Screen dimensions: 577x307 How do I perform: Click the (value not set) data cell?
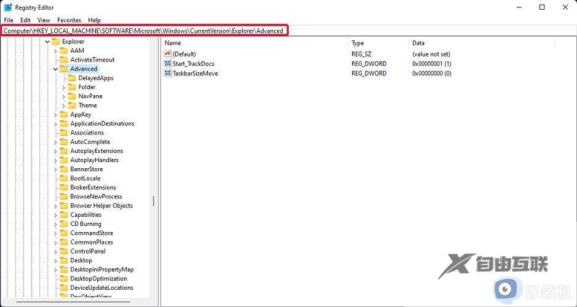click(x=431, y=54)
